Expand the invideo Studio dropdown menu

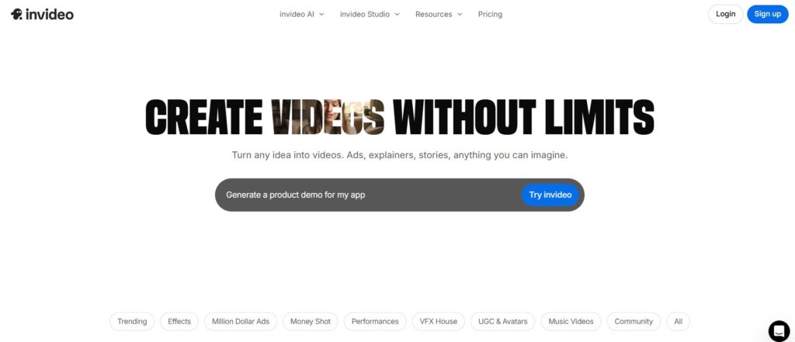click(x=370, y=14)
